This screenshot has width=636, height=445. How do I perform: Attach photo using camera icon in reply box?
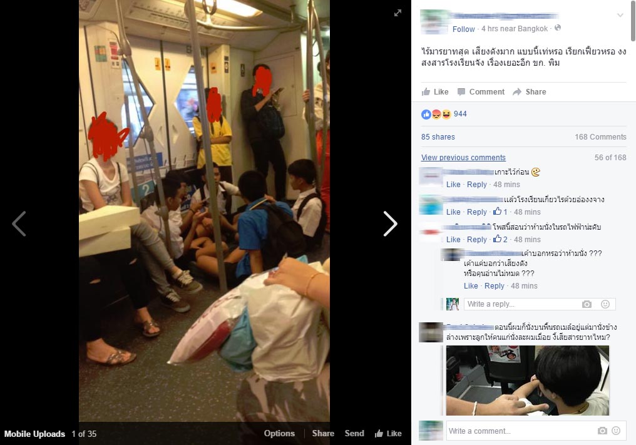(x=587, y=304)
